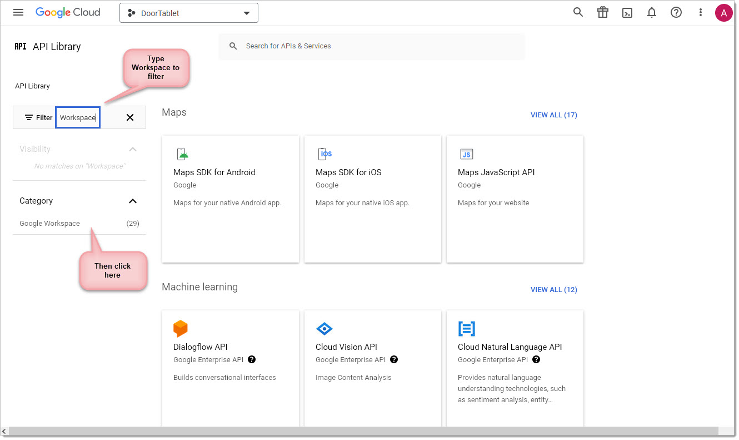Clear the Workspace filter text
This screenshot has height=440, width=739.
(x=130, y=117)
